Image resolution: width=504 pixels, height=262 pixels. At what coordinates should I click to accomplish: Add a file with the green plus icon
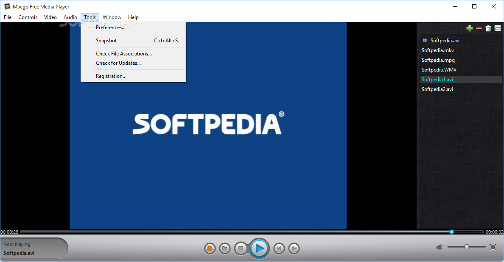(469, 28)
